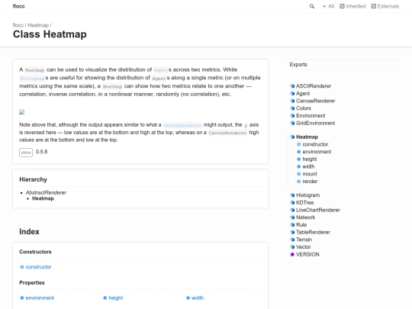
Task: Select the constructor icon in Index
Action: click(x=22, y=267)
